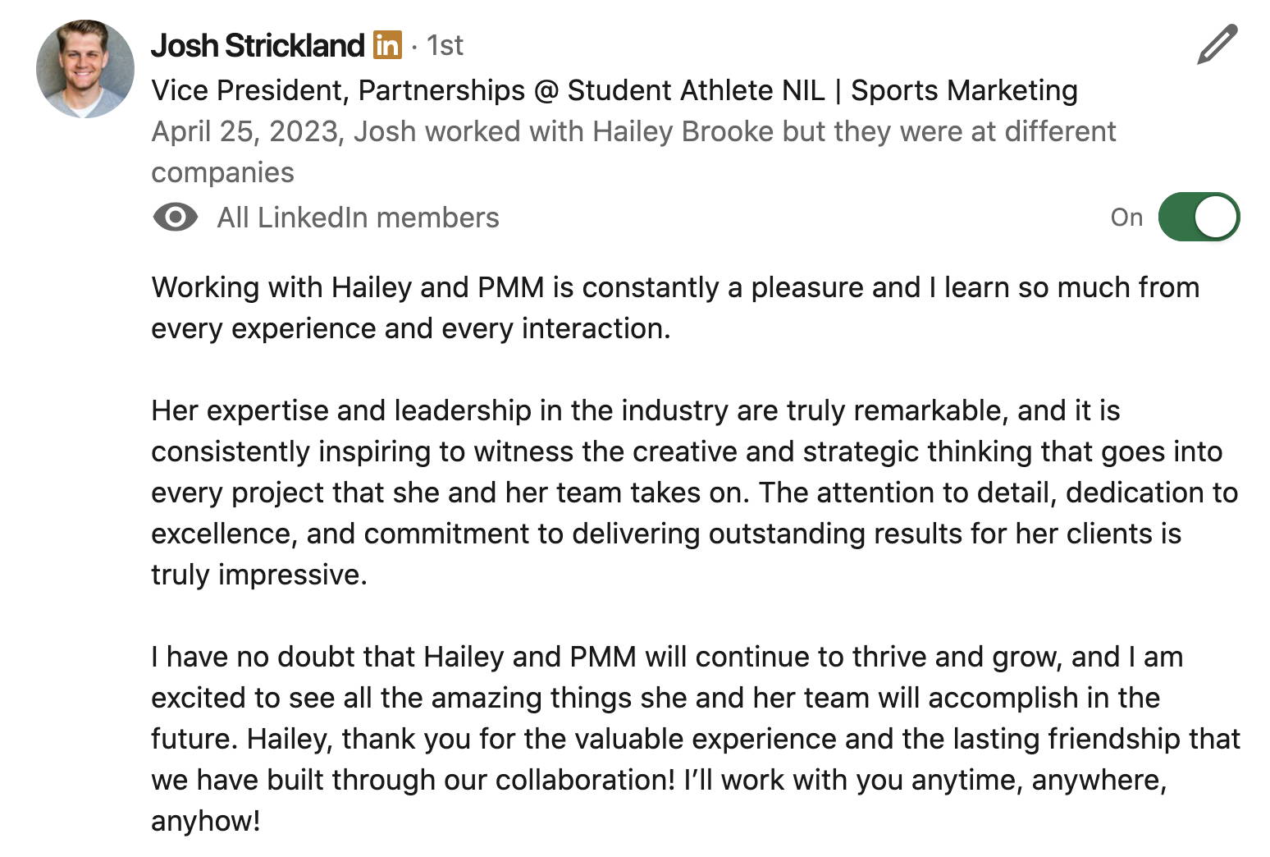Turn off the recommendation visibility switch
The height and width of the screenshot is (857, 1270).
pos(1199,218)
